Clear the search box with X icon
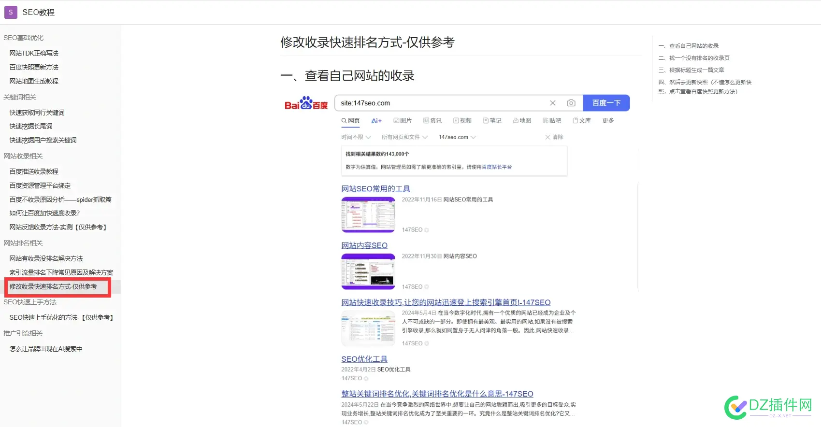 point(553,103)
